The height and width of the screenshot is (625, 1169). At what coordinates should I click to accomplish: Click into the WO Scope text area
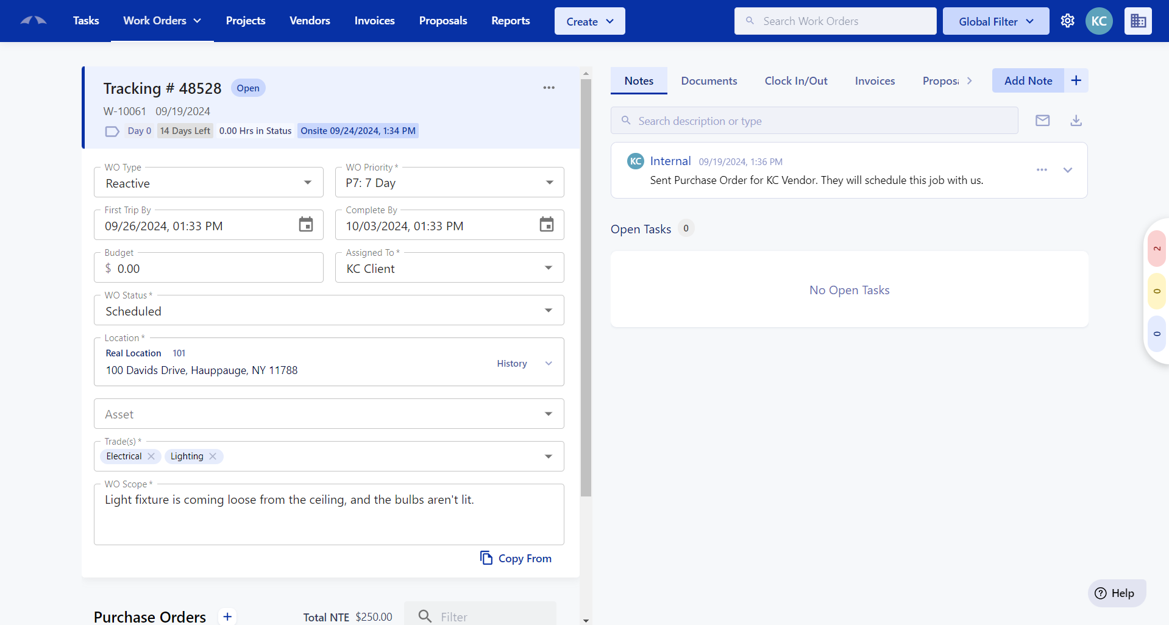[329, 514]
